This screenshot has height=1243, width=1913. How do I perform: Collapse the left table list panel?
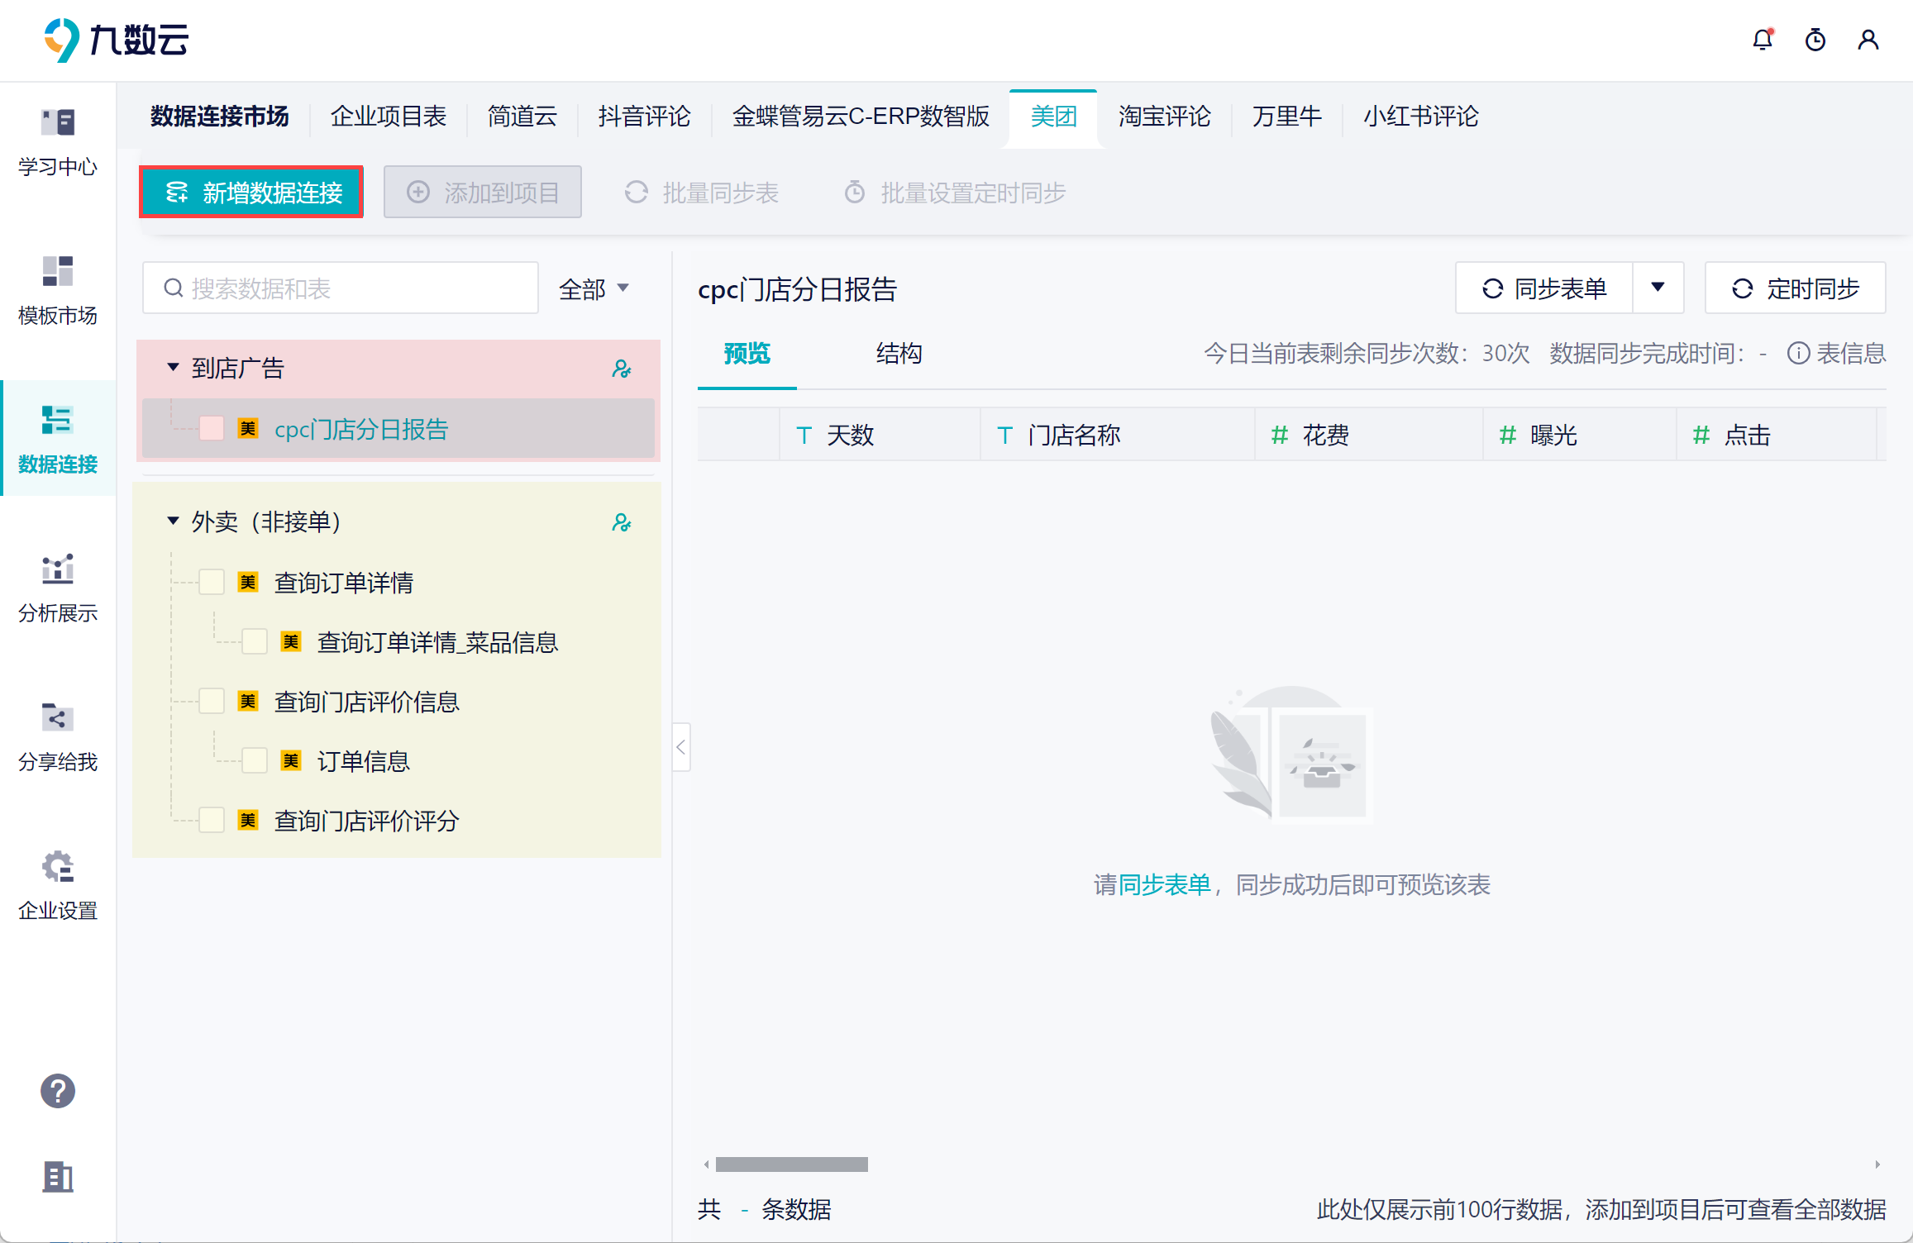(681, 747)
